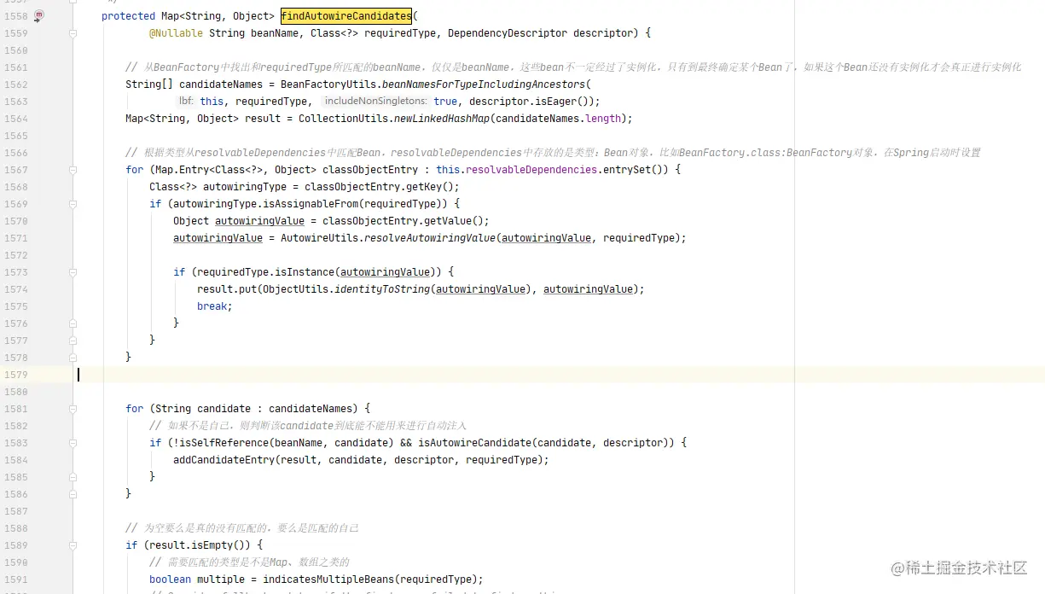Click the DependencyDescriptor parameter type

coord(508,33)
